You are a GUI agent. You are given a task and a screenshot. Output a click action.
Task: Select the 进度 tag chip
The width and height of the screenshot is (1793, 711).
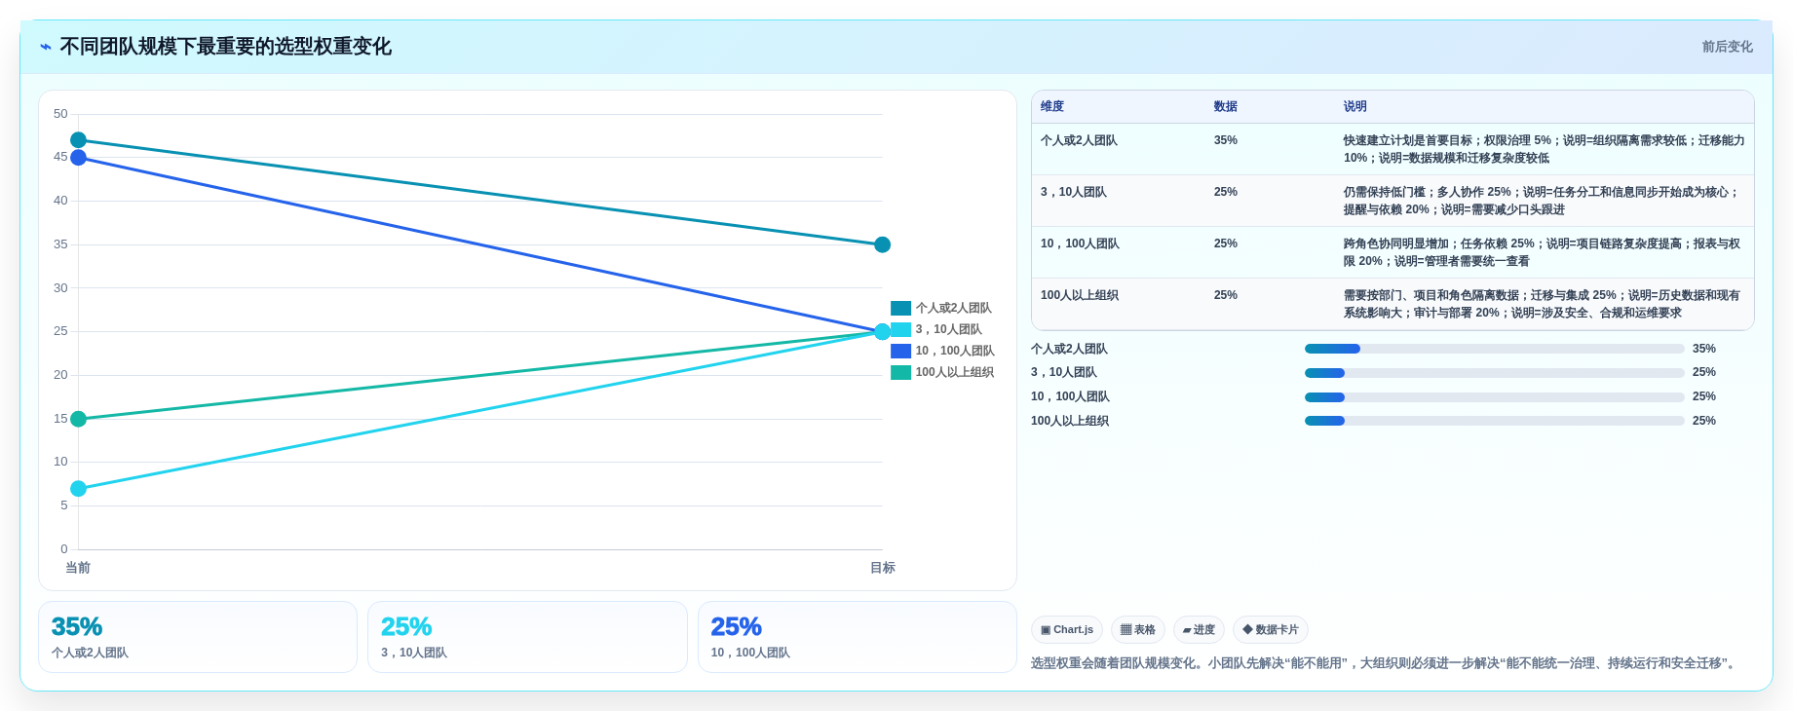1199,630
